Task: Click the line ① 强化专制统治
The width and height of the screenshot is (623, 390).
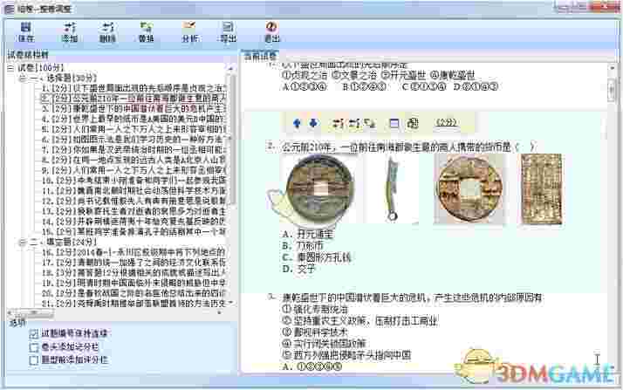Action: pos(316,309)
